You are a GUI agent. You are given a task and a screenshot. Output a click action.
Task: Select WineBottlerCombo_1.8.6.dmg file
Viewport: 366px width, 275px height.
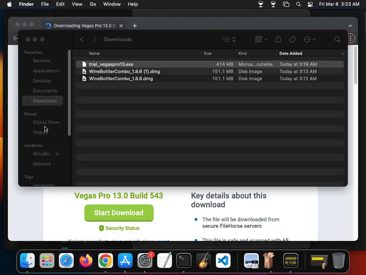[x=209, y=78]
